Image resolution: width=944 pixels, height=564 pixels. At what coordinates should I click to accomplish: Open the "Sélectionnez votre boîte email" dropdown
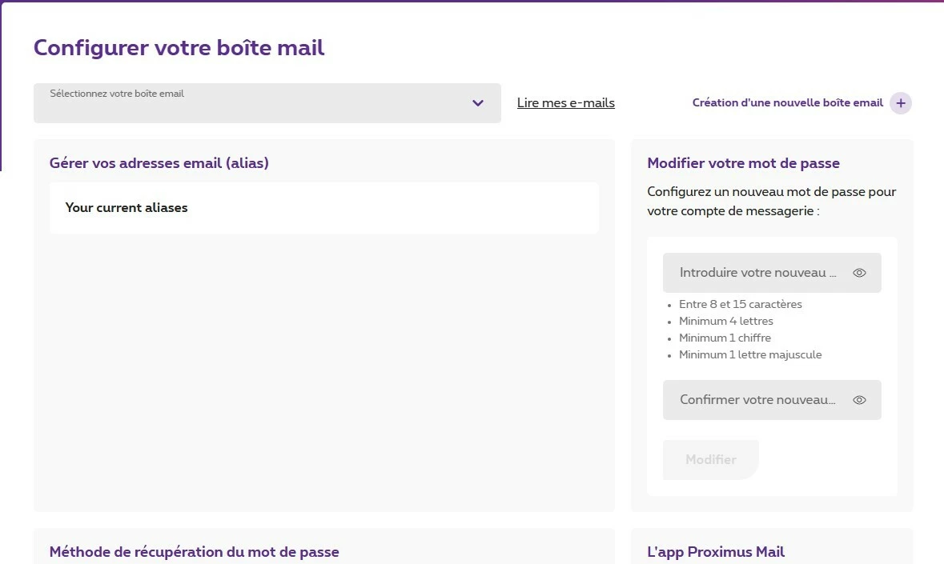tap(256, 103)
